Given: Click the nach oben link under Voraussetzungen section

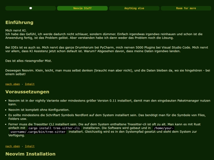Looking at the screenshot, I should (13, 146).
